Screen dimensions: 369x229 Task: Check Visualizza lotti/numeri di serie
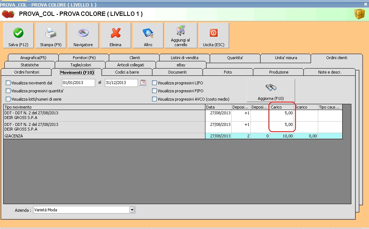click(8, 99)
